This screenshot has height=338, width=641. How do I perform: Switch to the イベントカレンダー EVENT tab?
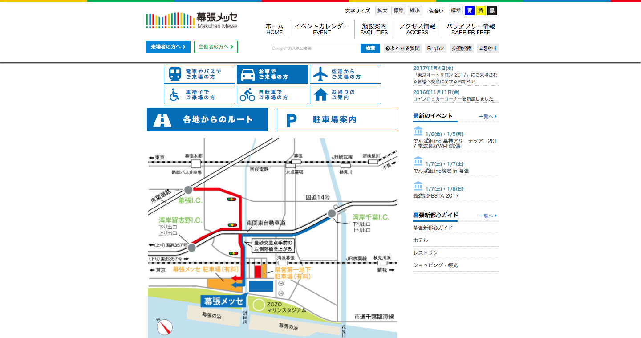coord(321,30)
